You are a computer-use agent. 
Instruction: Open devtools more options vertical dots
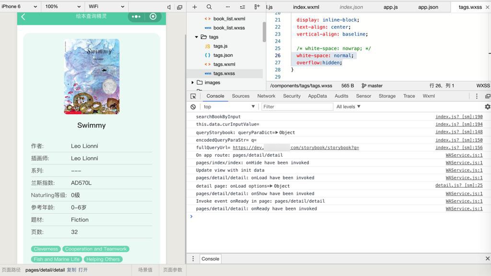point(477,96)
